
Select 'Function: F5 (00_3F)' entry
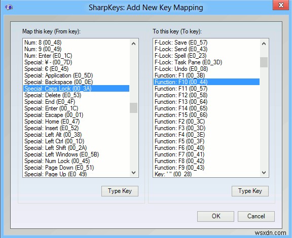coord(206,141)
